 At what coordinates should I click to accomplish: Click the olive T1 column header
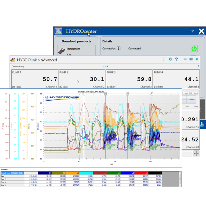coord(59,173)
